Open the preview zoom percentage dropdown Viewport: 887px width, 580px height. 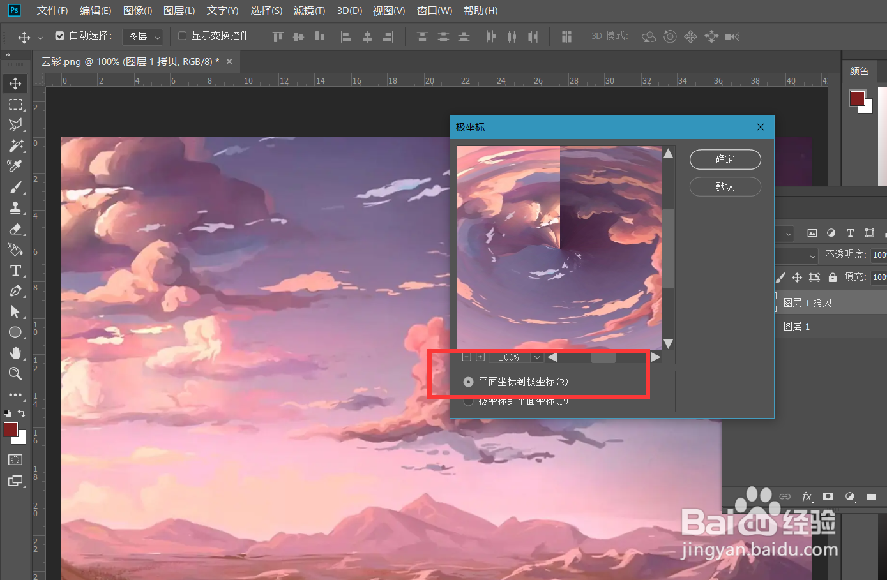tap(537, 357)
